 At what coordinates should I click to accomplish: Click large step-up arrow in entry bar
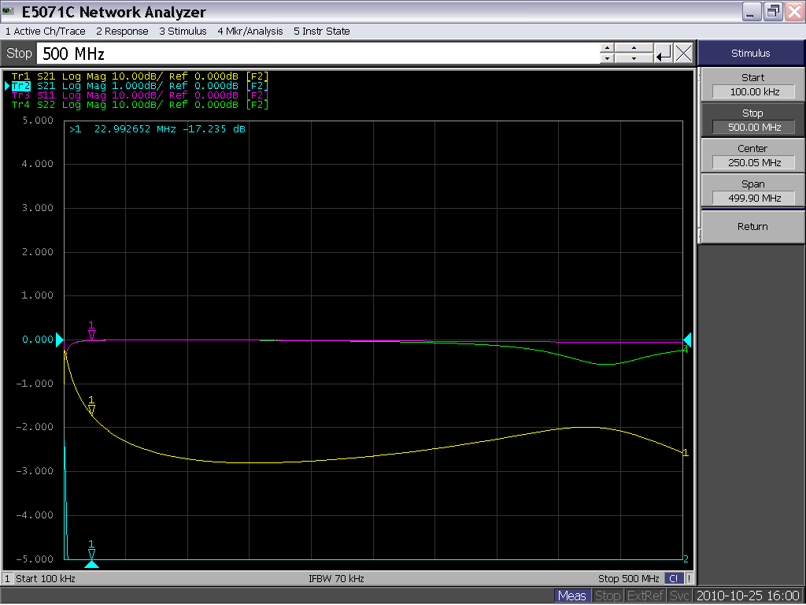(634, 48)
